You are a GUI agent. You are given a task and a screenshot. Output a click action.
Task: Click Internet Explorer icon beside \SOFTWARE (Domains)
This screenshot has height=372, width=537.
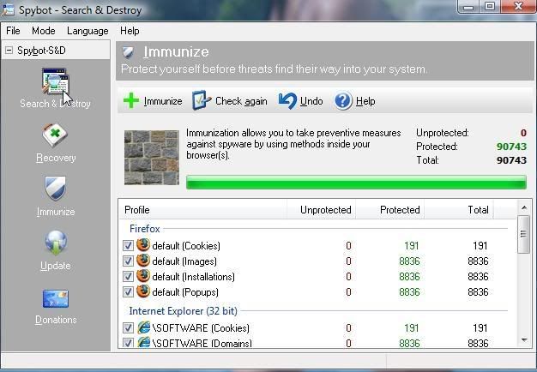144,342
